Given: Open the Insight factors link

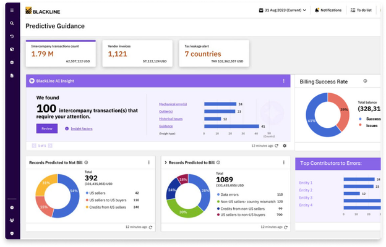Looking at the screenshot, I should 82,128.
